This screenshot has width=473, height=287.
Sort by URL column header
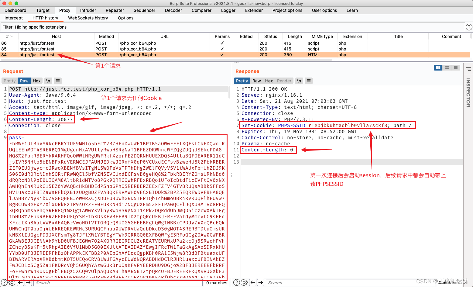[x=164, y=36]
